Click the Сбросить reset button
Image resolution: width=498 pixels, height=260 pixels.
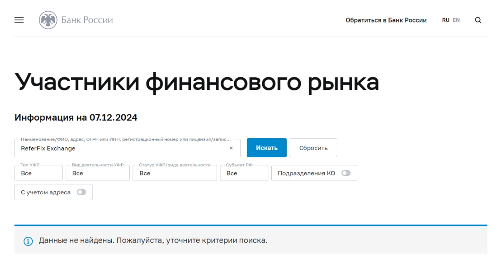[x=313, y=147]
